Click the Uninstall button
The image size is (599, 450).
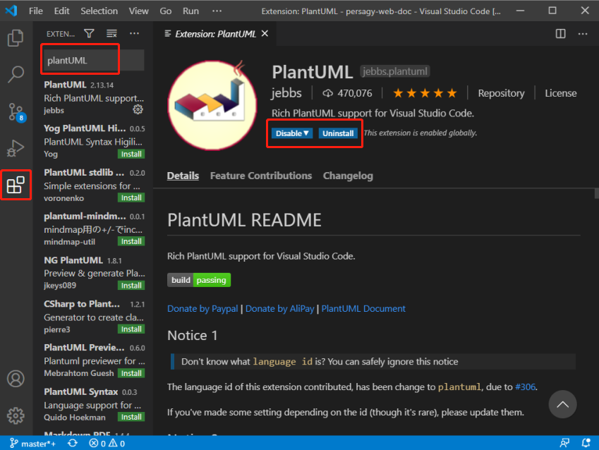pyautogui.click(x=338, y=133)
